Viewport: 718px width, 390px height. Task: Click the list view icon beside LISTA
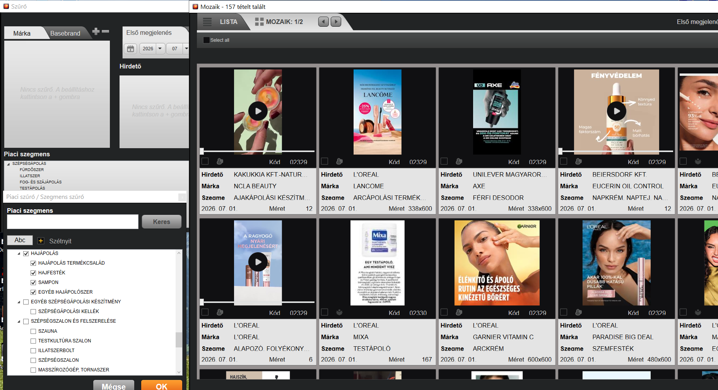click(x=207, y=22)
